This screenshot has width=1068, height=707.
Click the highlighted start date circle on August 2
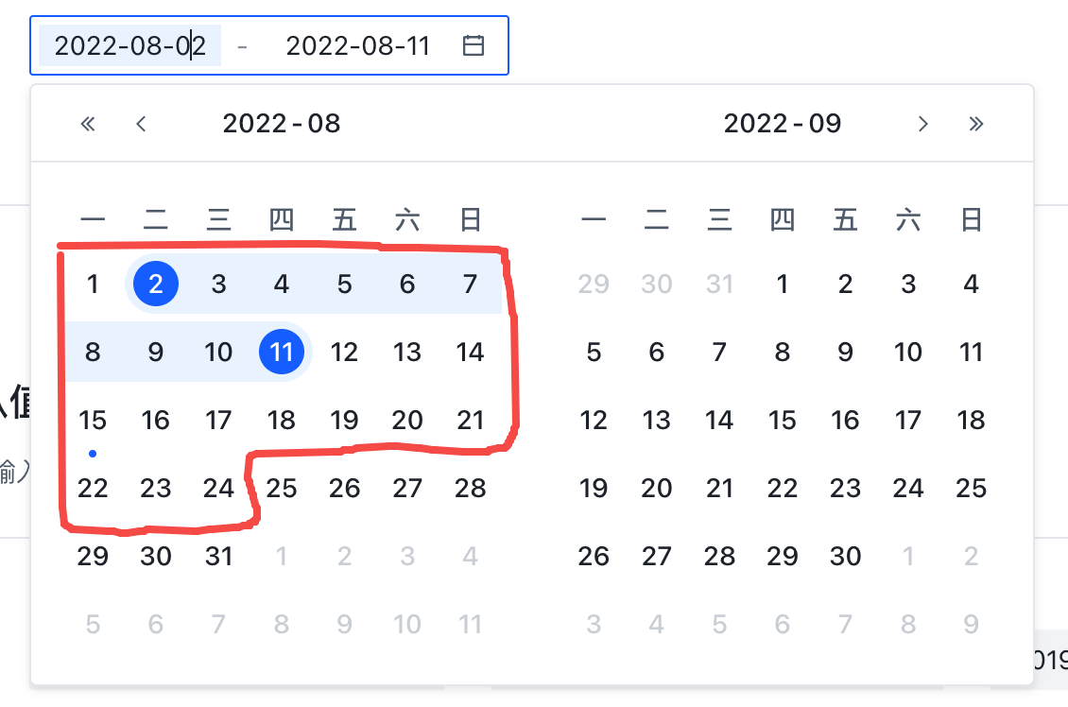(x=155, y=284)
